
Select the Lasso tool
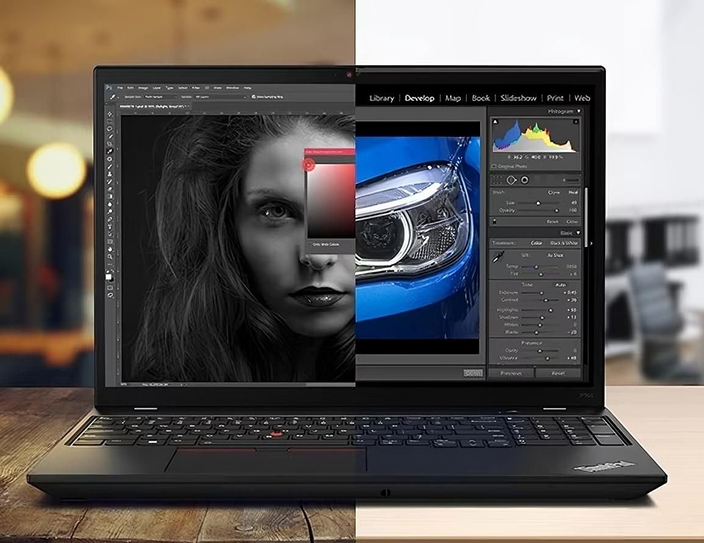pyautogui.click(x=110, y=129)
